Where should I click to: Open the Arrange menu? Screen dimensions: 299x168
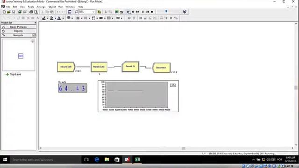(41, 7)
